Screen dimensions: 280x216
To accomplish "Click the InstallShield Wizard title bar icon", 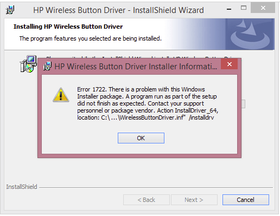I will (x=10, y=10).
